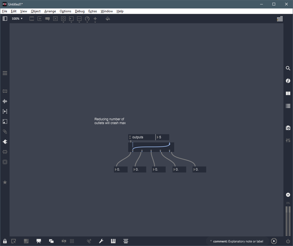Open the audio waveform browser in left sidebar
293x246 pixels.
pos(5,101)
